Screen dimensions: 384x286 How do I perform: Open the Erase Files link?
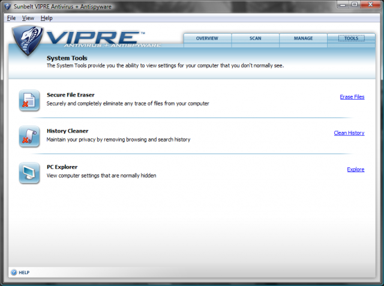[352, 97]
